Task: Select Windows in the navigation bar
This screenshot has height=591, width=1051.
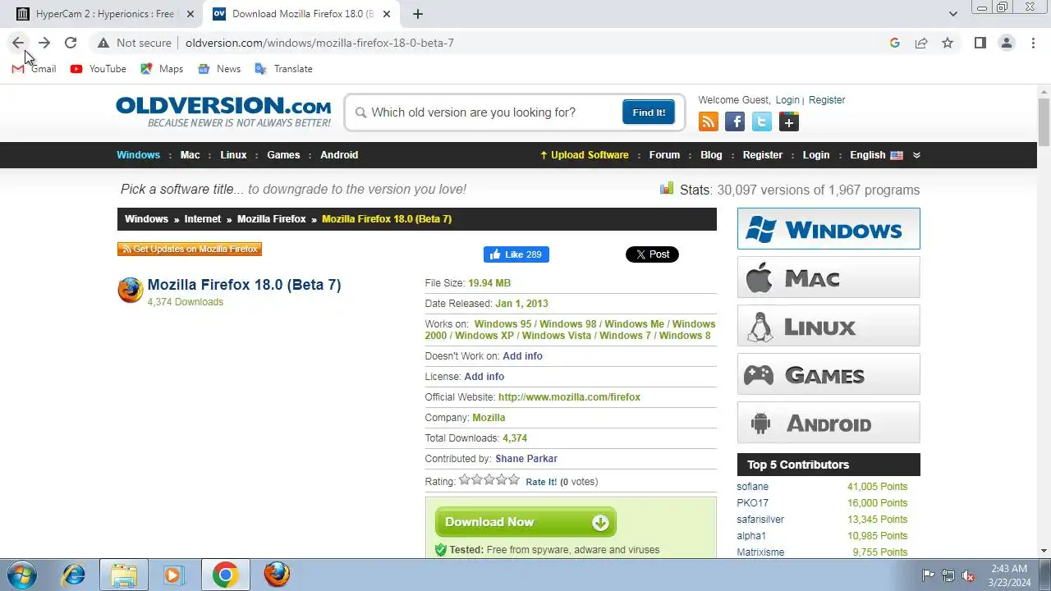Action: point(138,155)
